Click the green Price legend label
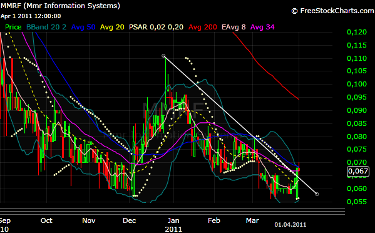 (13, 27)
